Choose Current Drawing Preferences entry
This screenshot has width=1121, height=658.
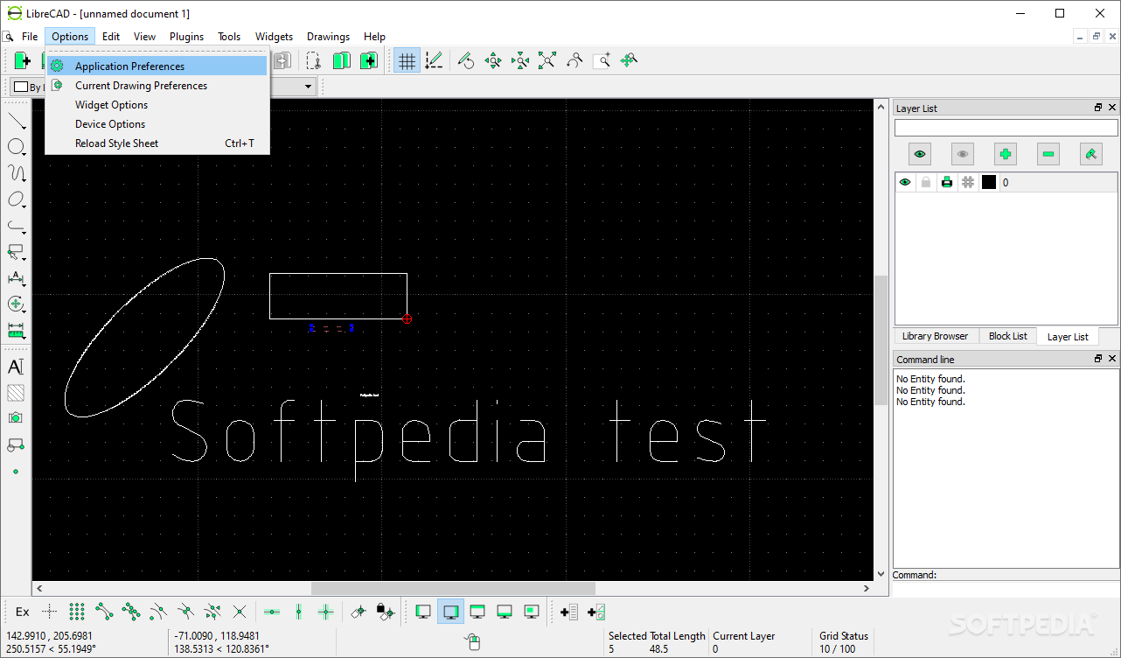click(x=157, y=85)
